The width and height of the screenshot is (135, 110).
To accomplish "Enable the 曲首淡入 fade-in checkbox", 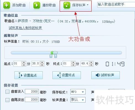I will [x=7, y=92].
